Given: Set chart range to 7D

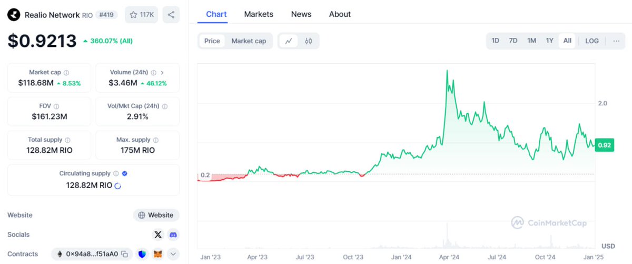Looking at the screenshot, I should (x=513, y=41).
